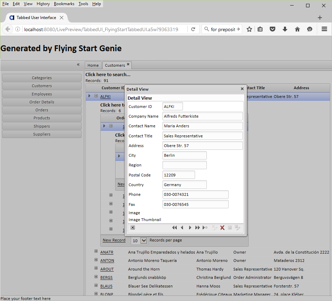Open the History menu
This screenshot has height=301, width=332.
click(x=43, y=4)
